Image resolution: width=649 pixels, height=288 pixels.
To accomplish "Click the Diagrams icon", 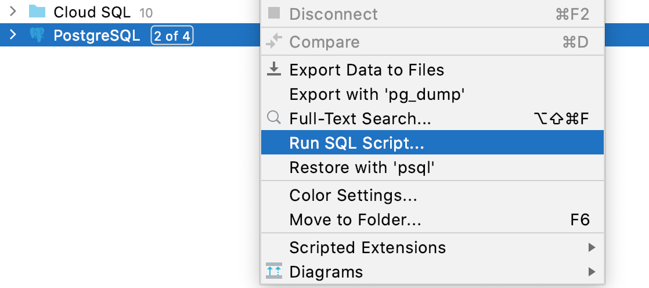I will [273, 271].
